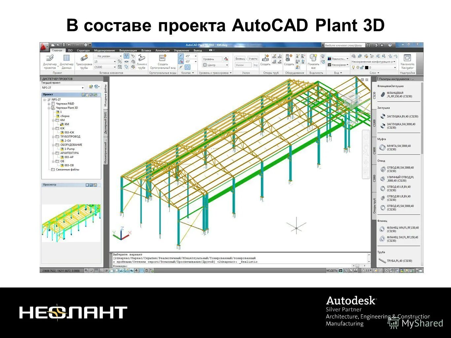Expand the Слои panel title
Viewport: 451px width, 338px height.
(374, 73)
